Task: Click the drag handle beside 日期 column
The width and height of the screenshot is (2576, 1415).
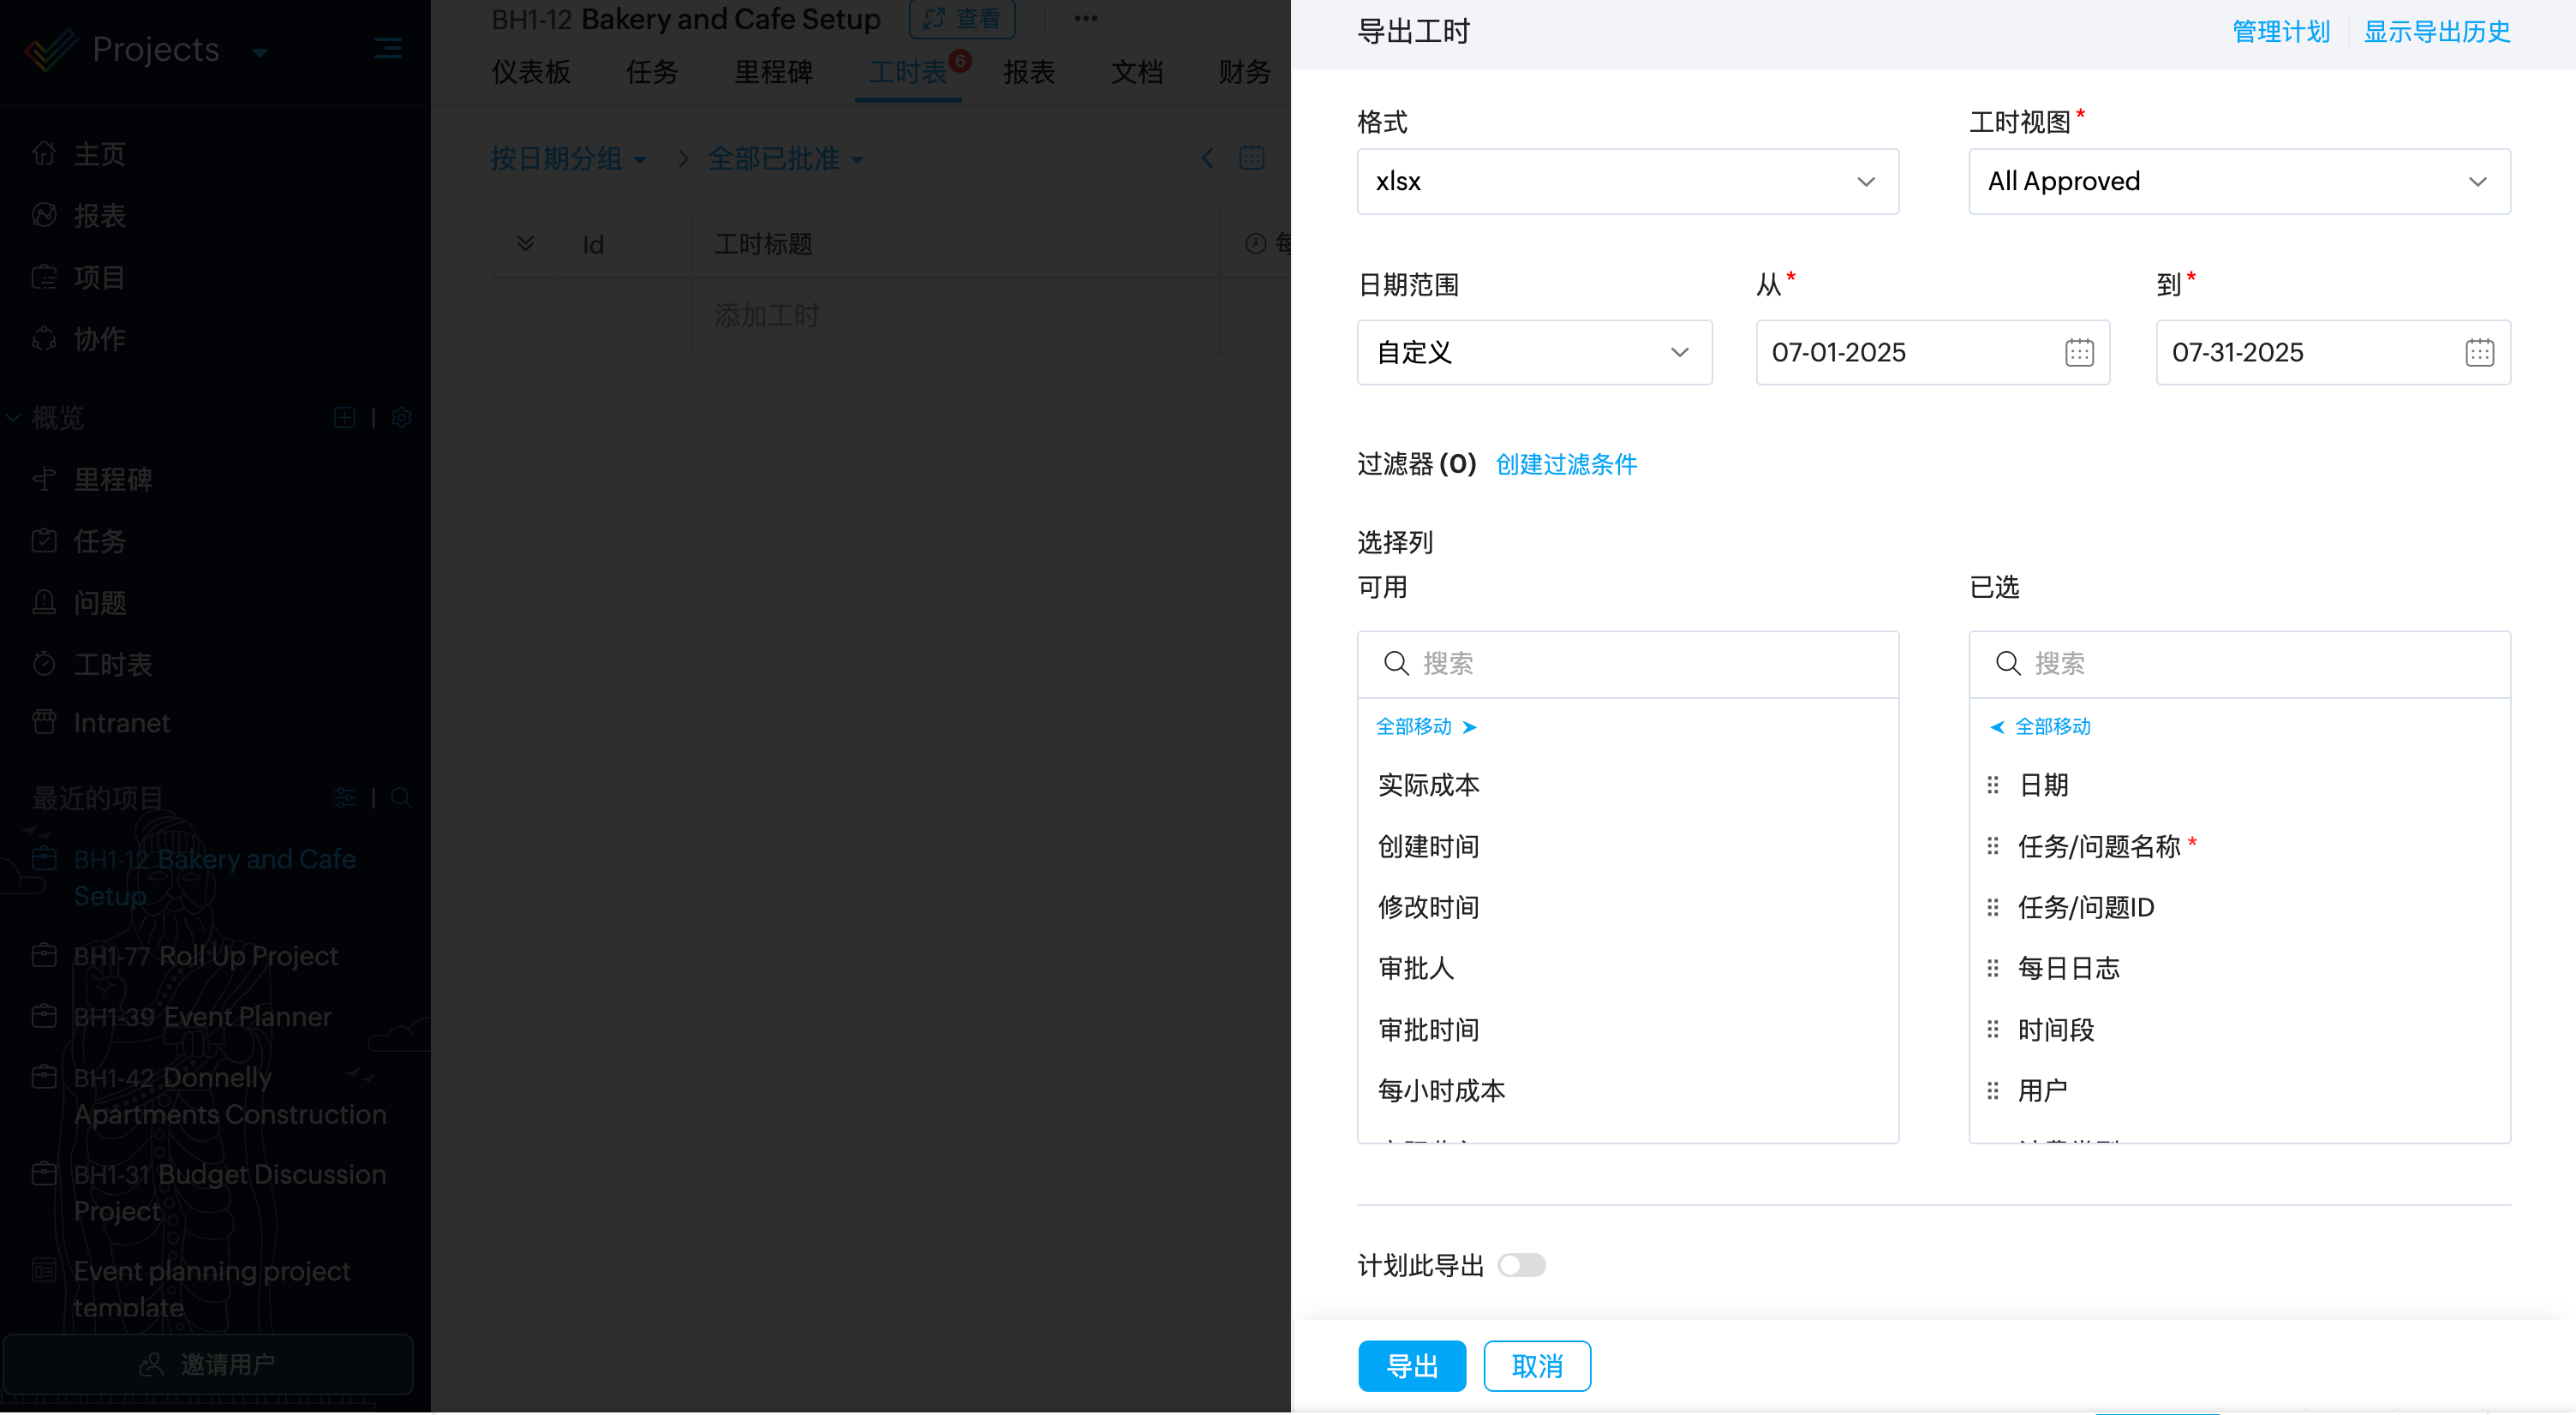Action: point(1993,785)
